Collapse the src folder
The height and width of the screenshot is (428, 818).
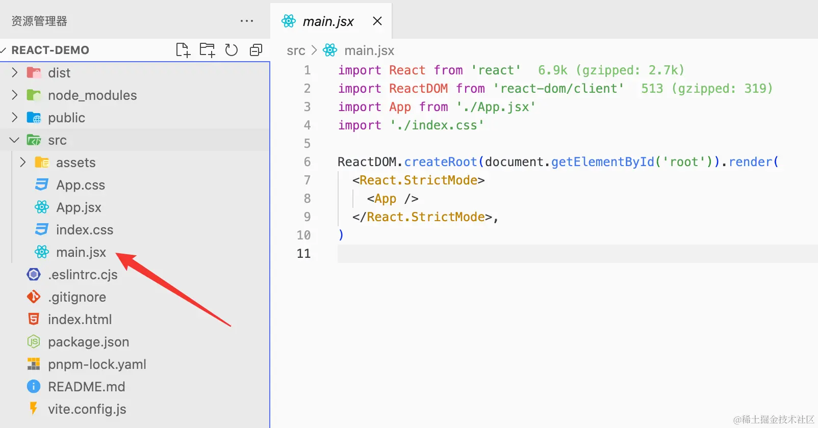pyautogui.click(x=15, y=140)
